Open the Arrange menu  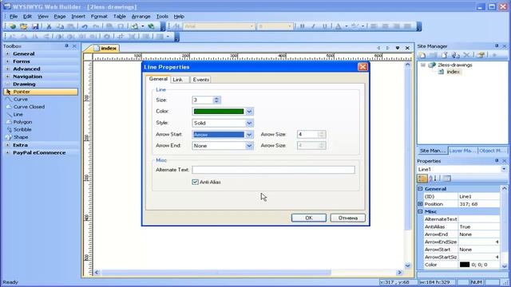click(x=141, y=16)
